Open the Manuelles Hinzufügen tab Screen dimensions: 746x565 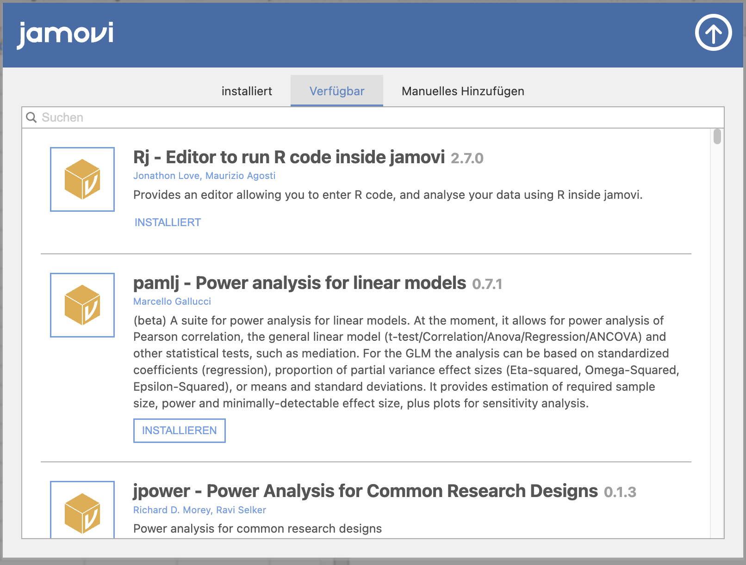coord(463,91)
